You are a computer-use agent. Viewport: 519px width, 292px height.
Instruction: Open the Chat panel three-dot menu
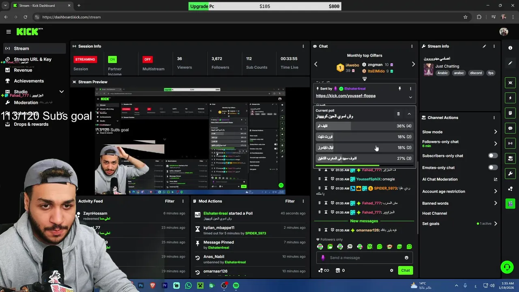[x=412, y=46]
